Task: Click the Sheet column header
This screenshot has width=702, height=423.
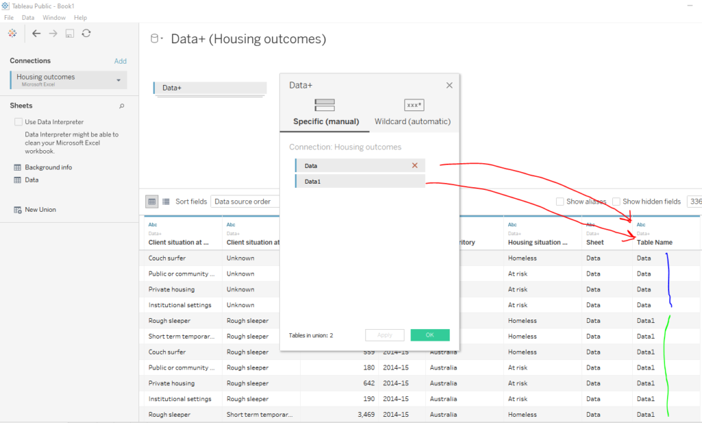Action: [595, 242]
